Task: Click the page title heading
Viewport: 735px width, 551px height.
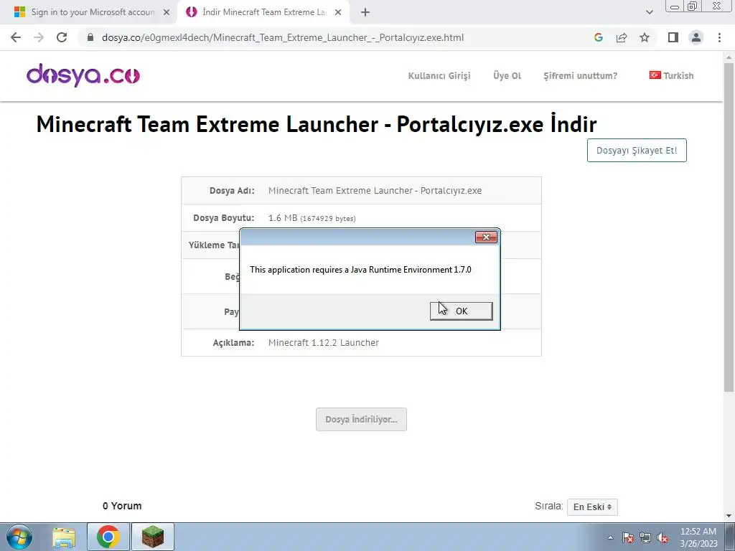Action: click(x=317, y=124)
